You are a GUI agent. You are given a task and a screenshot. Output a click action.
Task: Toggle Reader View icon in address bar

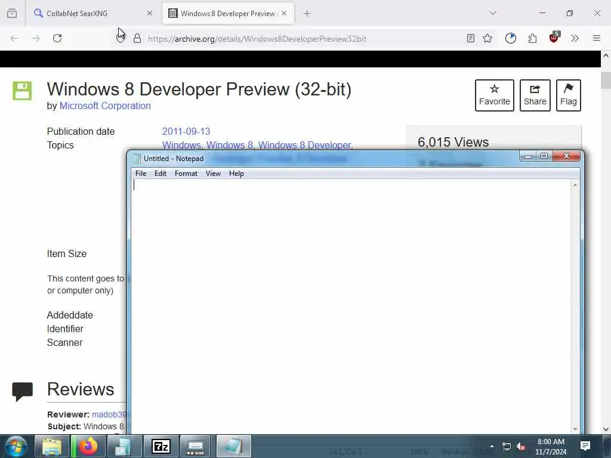470,38
